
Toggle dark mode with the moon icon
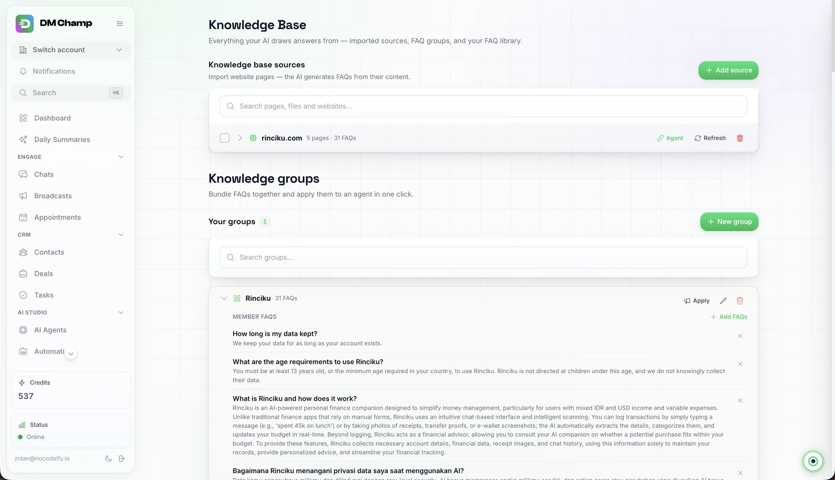coord(109,459)
